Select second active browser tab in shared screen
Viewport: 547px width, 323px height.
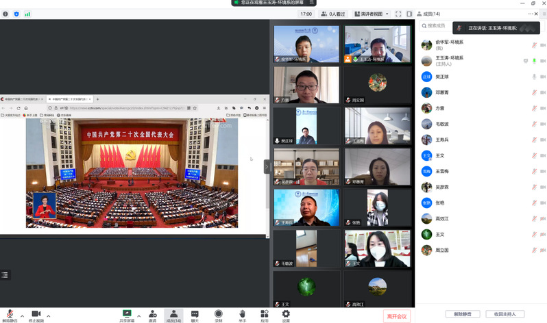click(x=69, y=99)
